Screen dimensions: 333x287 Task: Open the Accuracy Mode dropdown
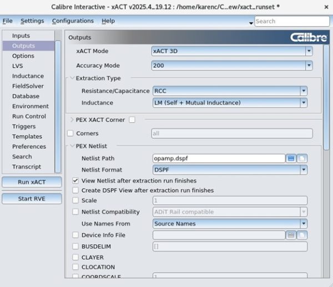pyautogui.click(x=232, y=66)
